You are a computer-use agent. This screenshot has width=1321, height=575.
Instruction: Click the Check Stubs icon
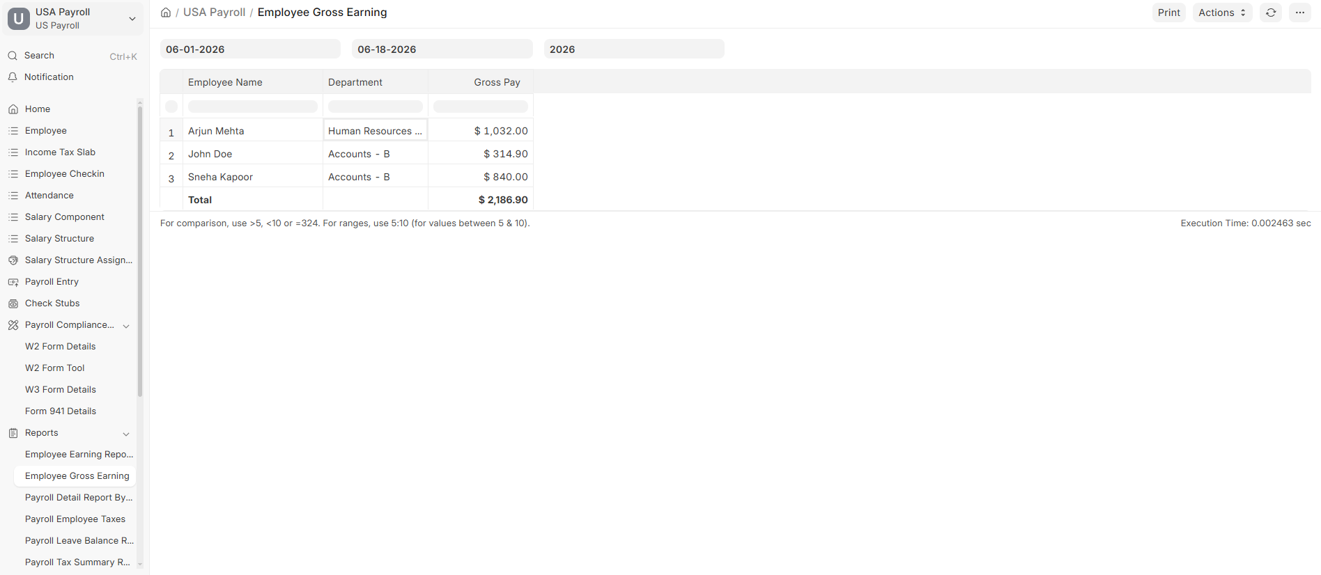click(13, 304)
